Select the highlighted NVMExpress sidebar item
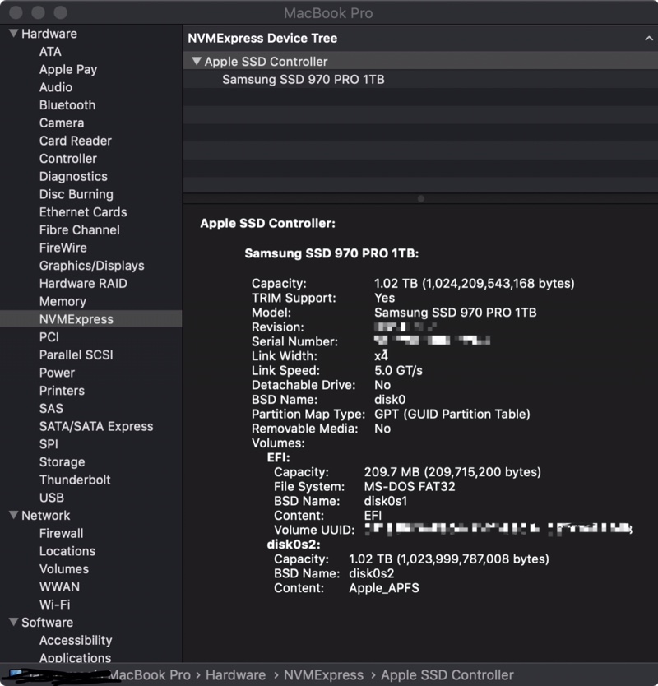 click(x=91, y=319)
